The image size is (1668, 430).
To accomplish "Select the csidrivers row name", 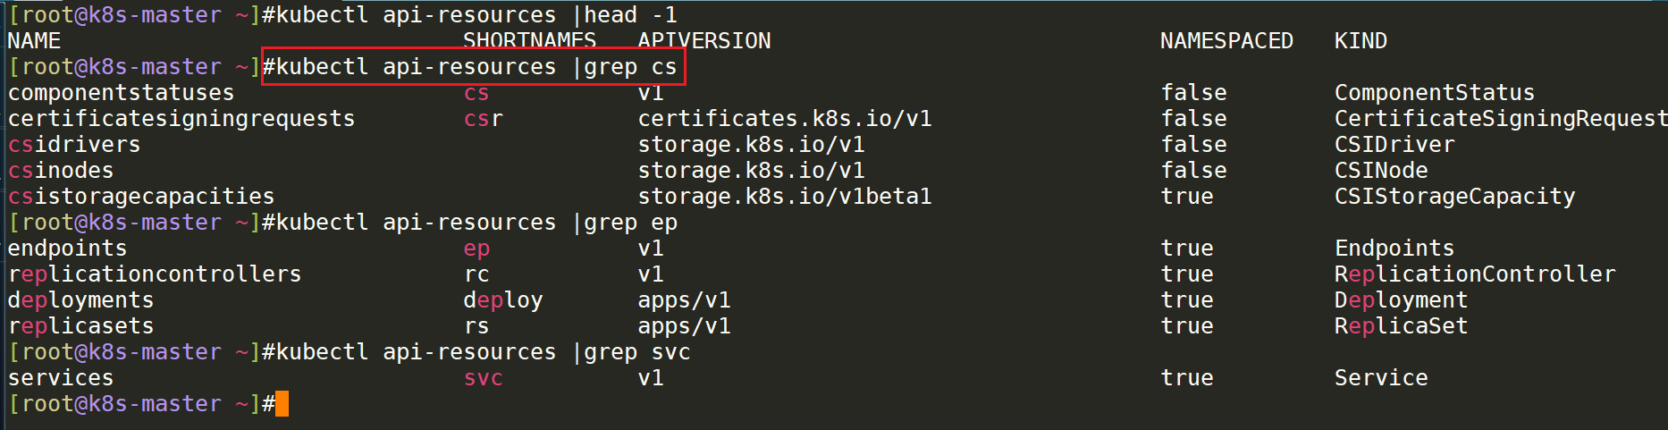I will coord(74,145).
